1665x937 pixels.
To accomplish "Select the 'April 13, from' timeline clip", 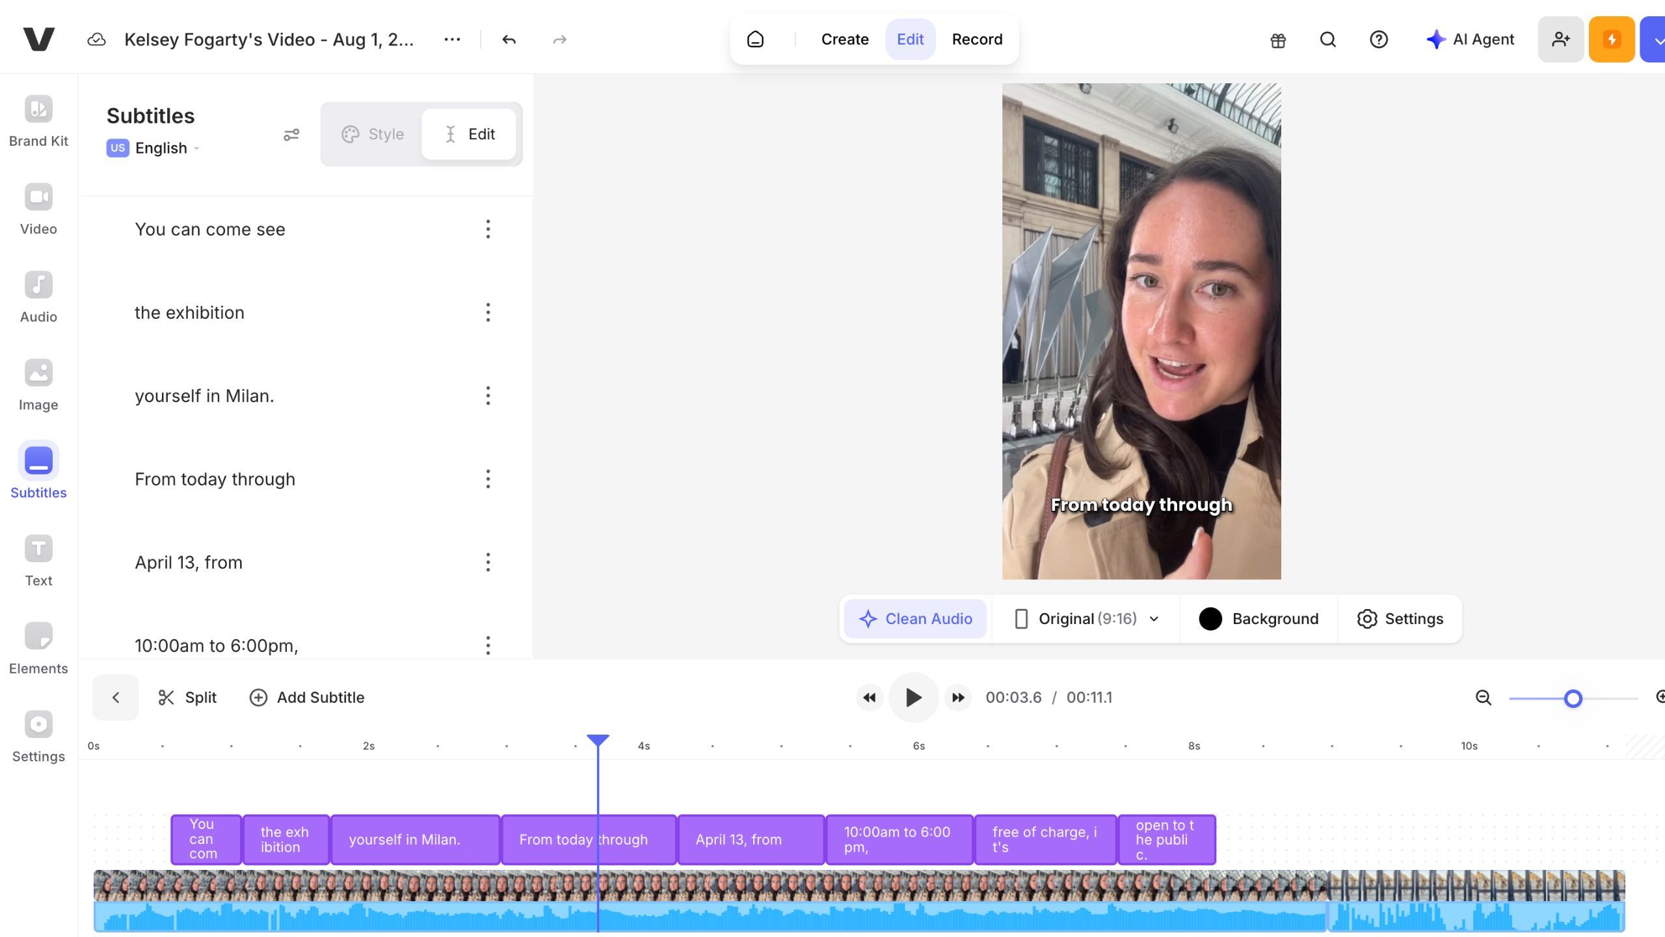I will pyautogui.click(x=751, y=839).
